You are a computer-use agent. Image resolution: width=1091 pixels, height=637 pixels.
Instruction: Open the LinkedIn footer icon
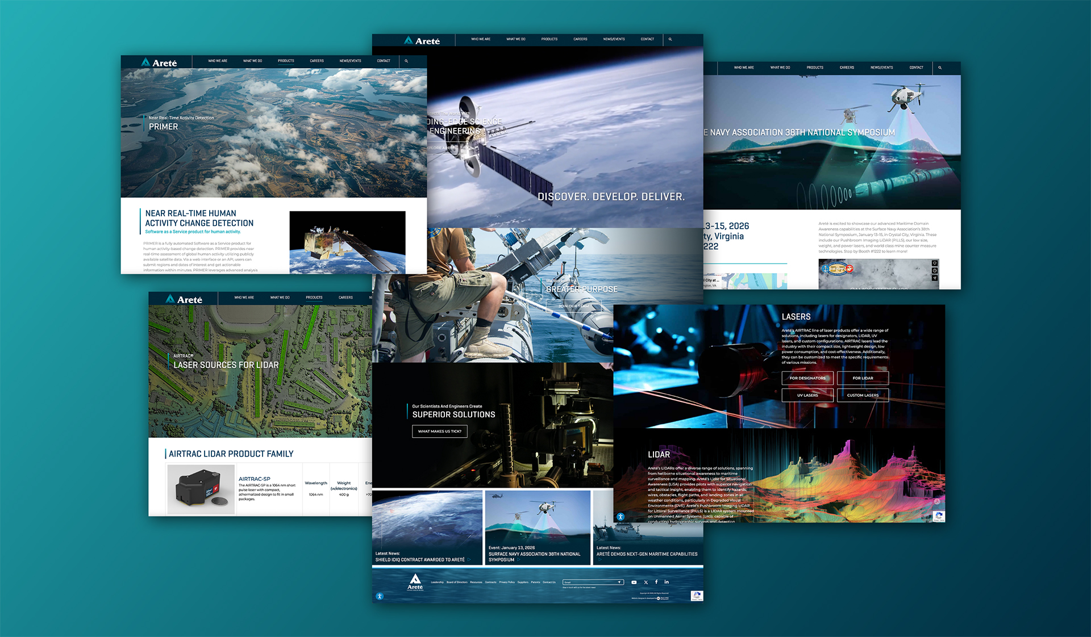click(667, 582)
